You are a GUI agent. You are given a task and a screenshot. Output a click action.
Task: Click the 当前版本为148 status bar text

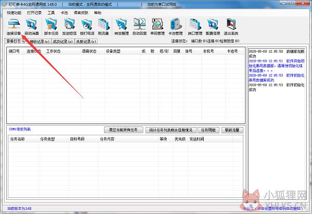click(x=19, y=208)
